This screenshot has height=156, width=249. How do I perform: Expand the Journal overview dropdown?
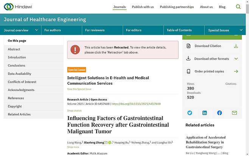click(x=37, y=30)
